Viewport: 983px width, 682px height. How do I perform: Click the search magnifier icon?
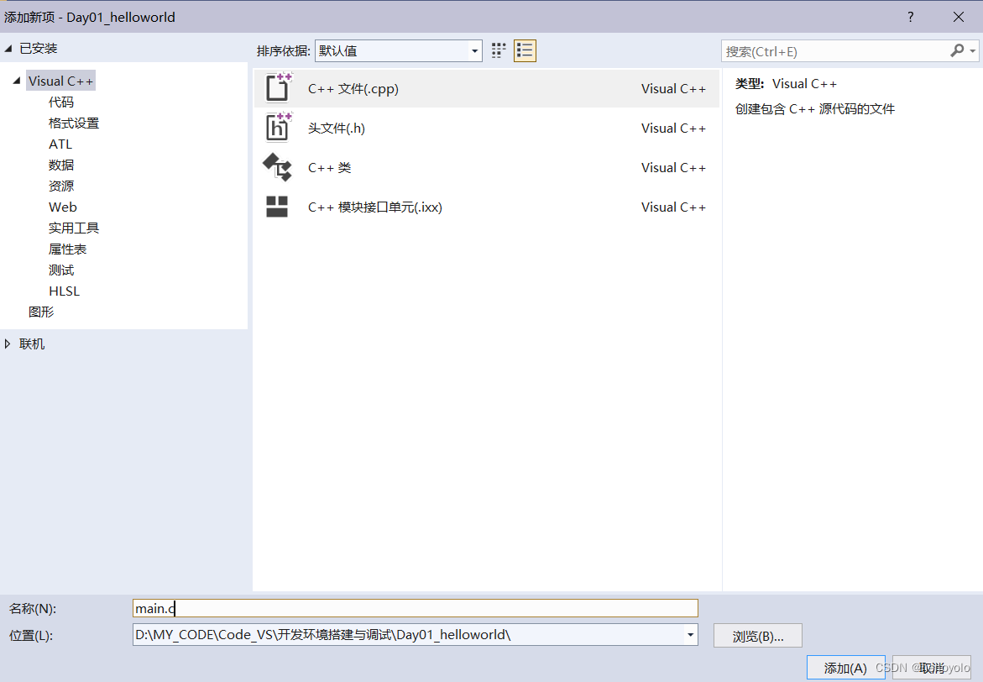[957, 51]
